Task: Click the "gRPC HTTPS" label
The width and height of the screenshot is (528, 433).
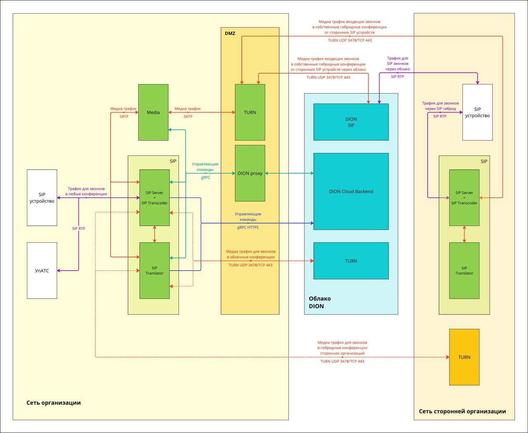Action: point(248,227)
